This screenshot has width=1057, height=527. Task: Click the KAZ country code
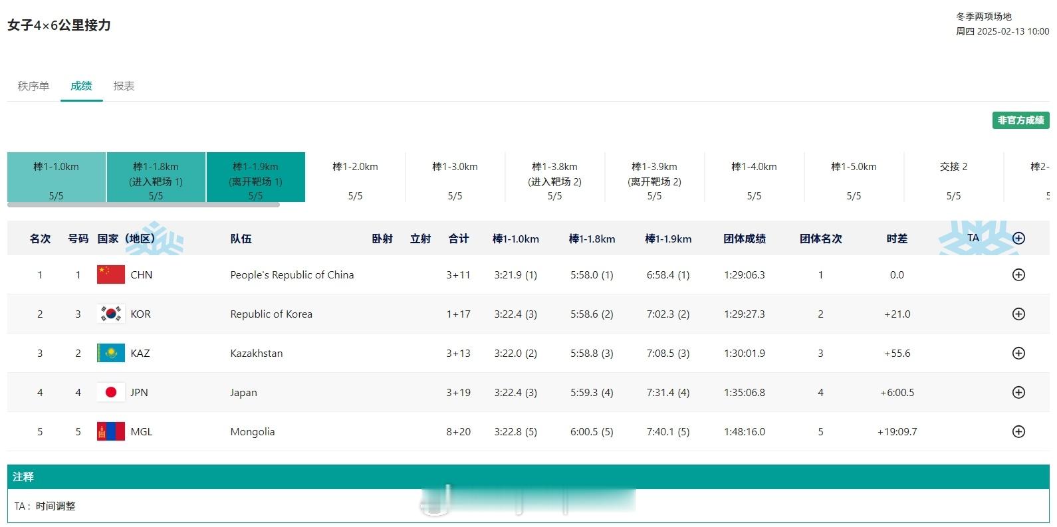pos(140,353)
